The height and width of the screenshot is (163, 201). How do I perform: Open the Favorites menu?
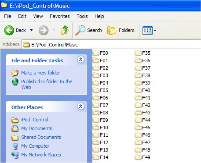tap(60, 16)
